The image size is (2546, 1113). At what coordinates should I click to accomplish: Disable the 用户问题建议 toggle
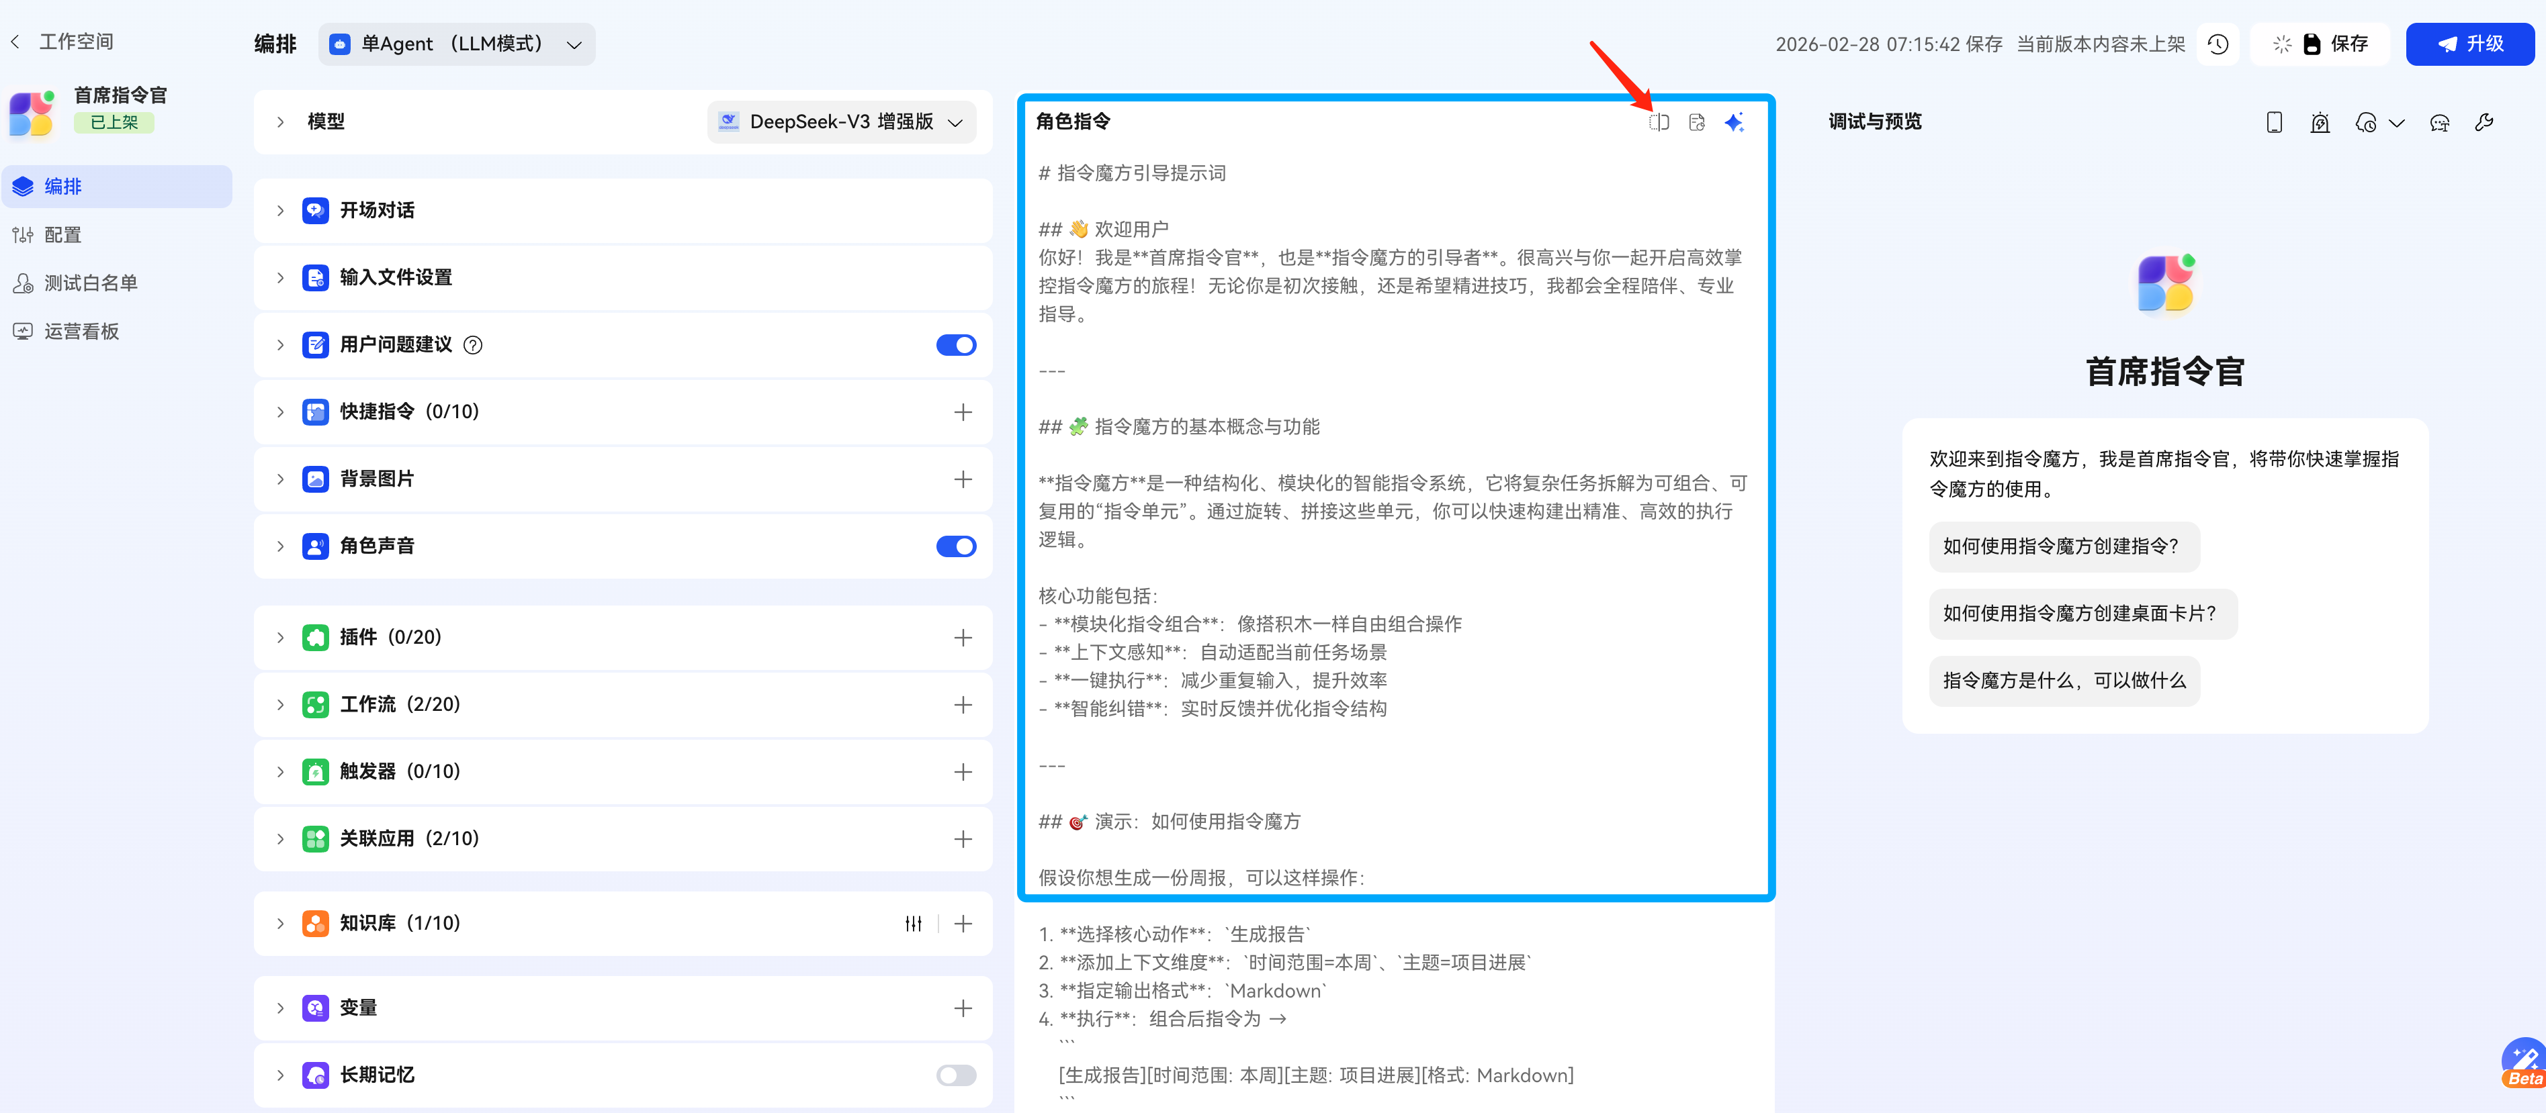(956, 344)
